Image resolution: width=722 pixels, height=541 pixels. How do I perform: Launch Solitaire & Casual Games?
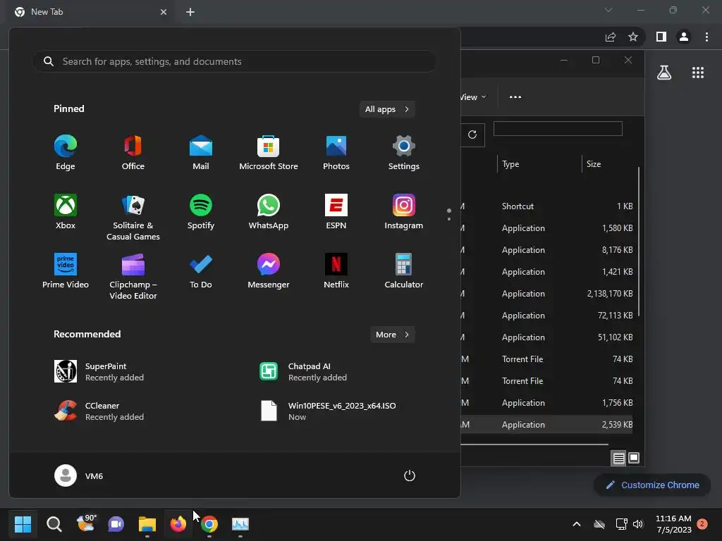[x=133, y=217]
